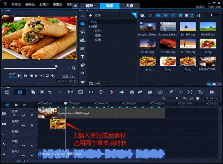Jump to end of clip
The image size is (223, 164).
(x=42, y=76)
